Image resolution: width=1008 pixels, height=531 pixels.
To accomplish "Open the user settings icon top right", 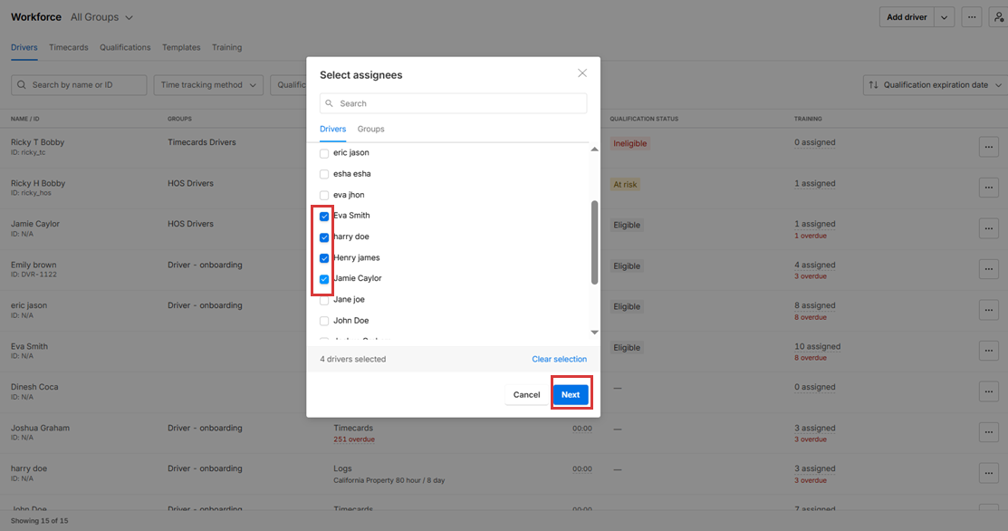I will (x=998, y=17).
